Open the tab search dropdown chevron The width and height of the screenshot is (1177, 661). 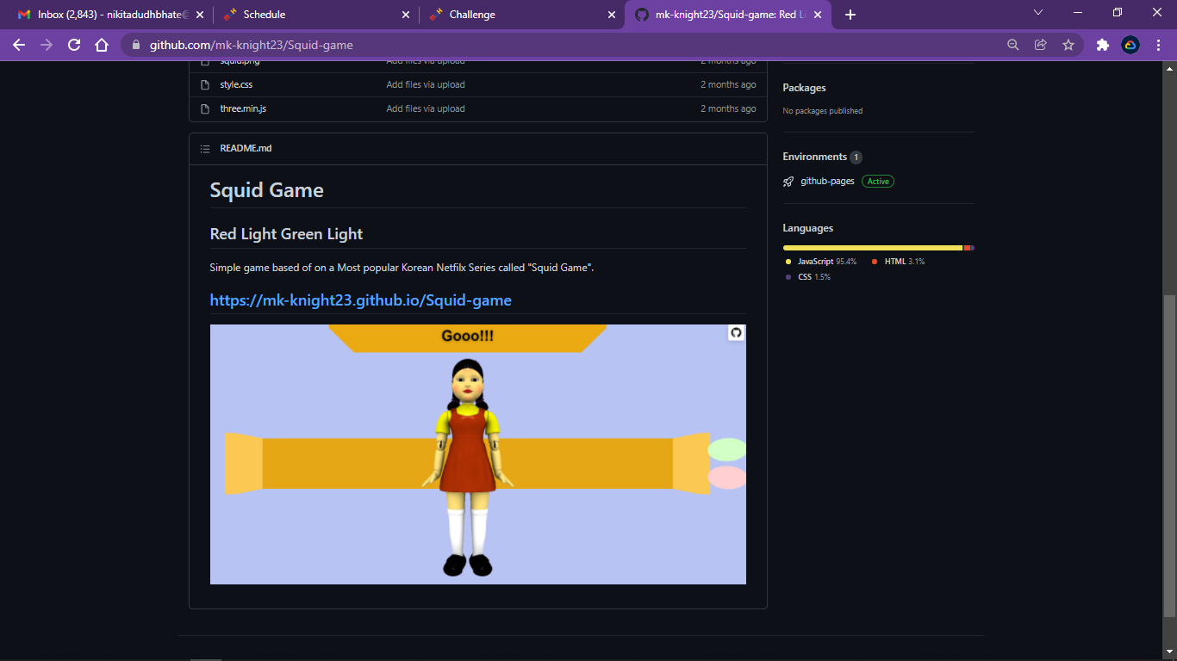[1037, 13]
